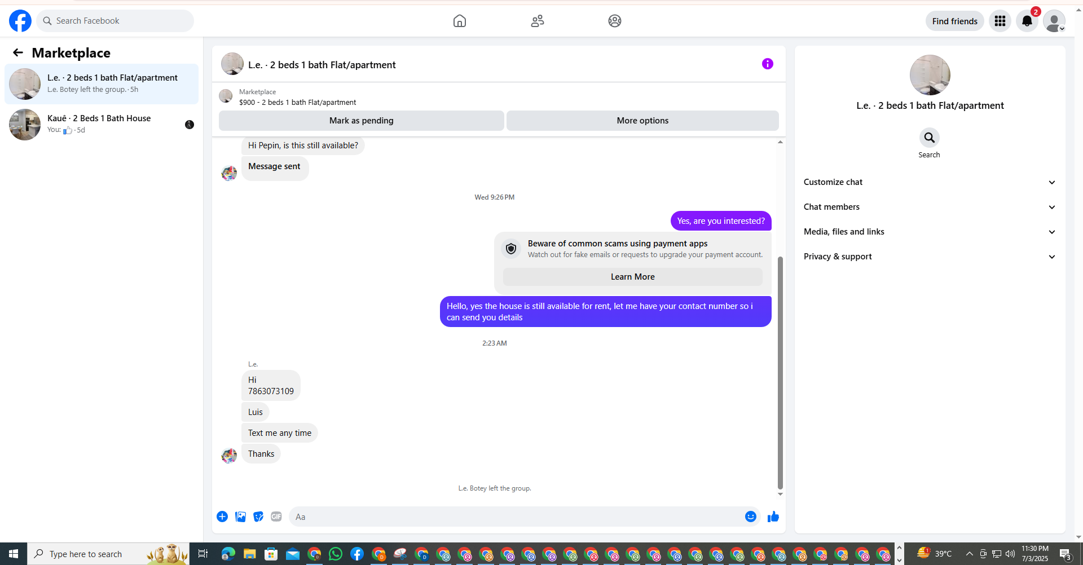
Task: Open Task View on the taskbar
Action: click(x=203, y=554)
